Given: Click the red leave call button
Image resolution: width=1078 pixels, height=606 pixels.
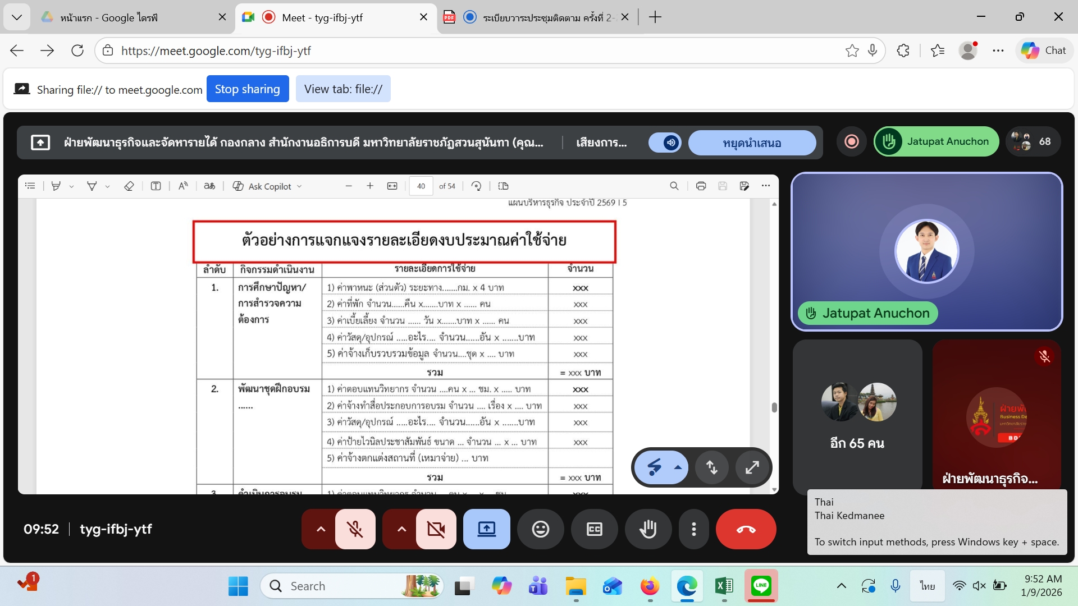Looking at the screenshot, I should [746, 529].
